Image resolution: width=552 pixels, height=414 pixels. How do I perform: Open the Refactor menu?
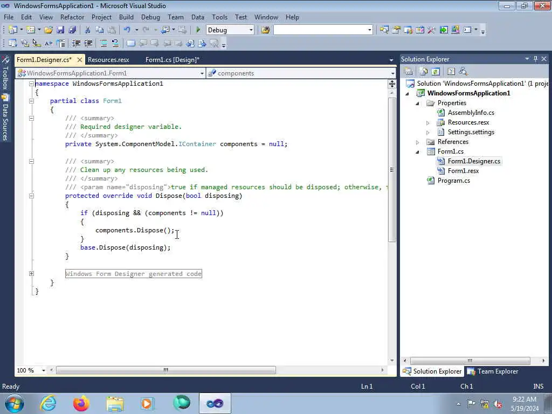[x=72, y=17]
